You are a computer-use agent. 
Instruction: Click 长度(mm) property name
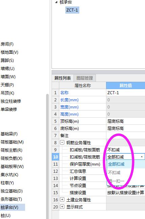pos(69,100)
